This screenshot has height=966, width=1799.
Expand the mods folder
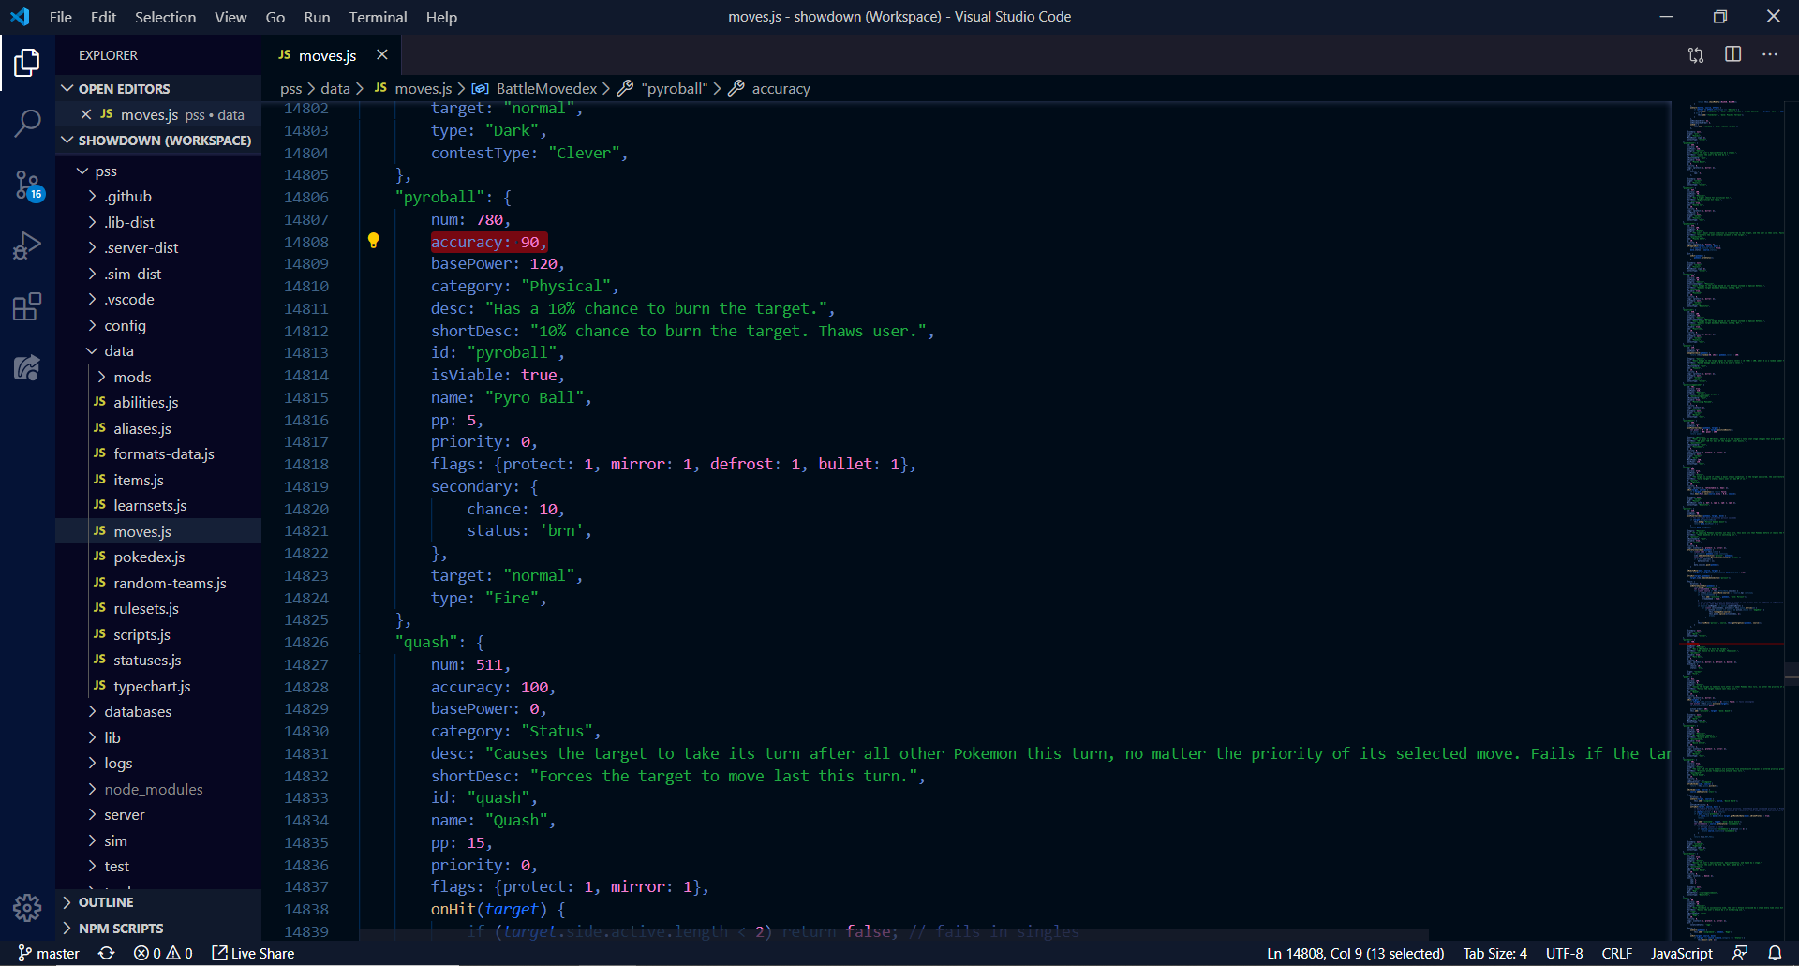(131, 377)
